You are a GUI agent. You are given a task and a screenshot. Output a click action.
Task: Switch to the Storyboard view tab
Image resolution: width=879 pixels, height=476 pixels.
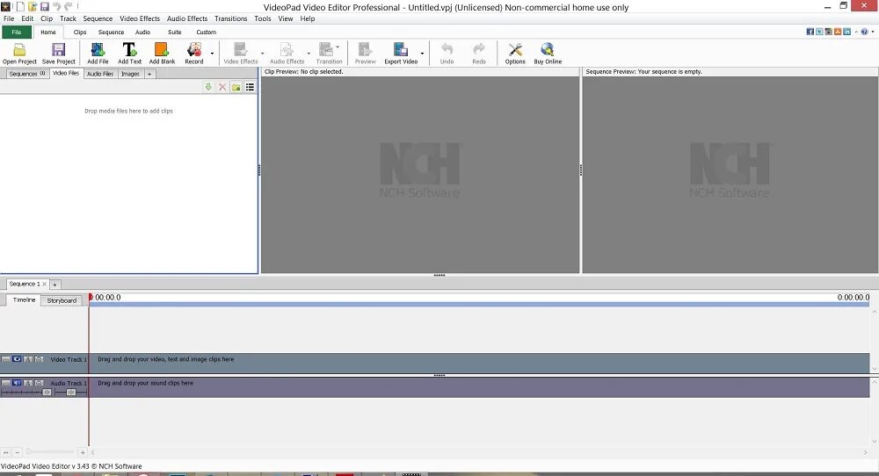tap(62, 300)
